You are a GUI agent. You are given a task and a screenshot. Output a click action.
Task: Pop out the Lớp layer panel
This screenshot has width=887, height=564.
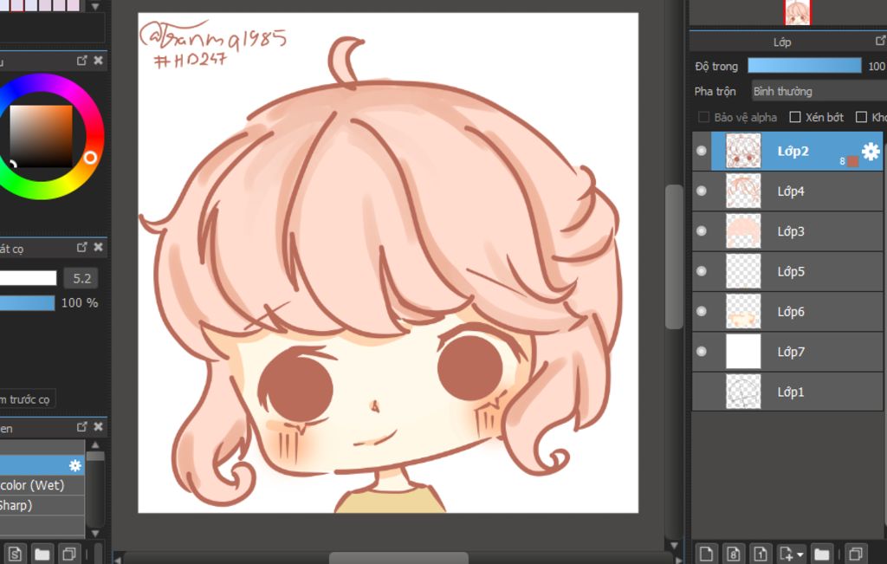880,41
